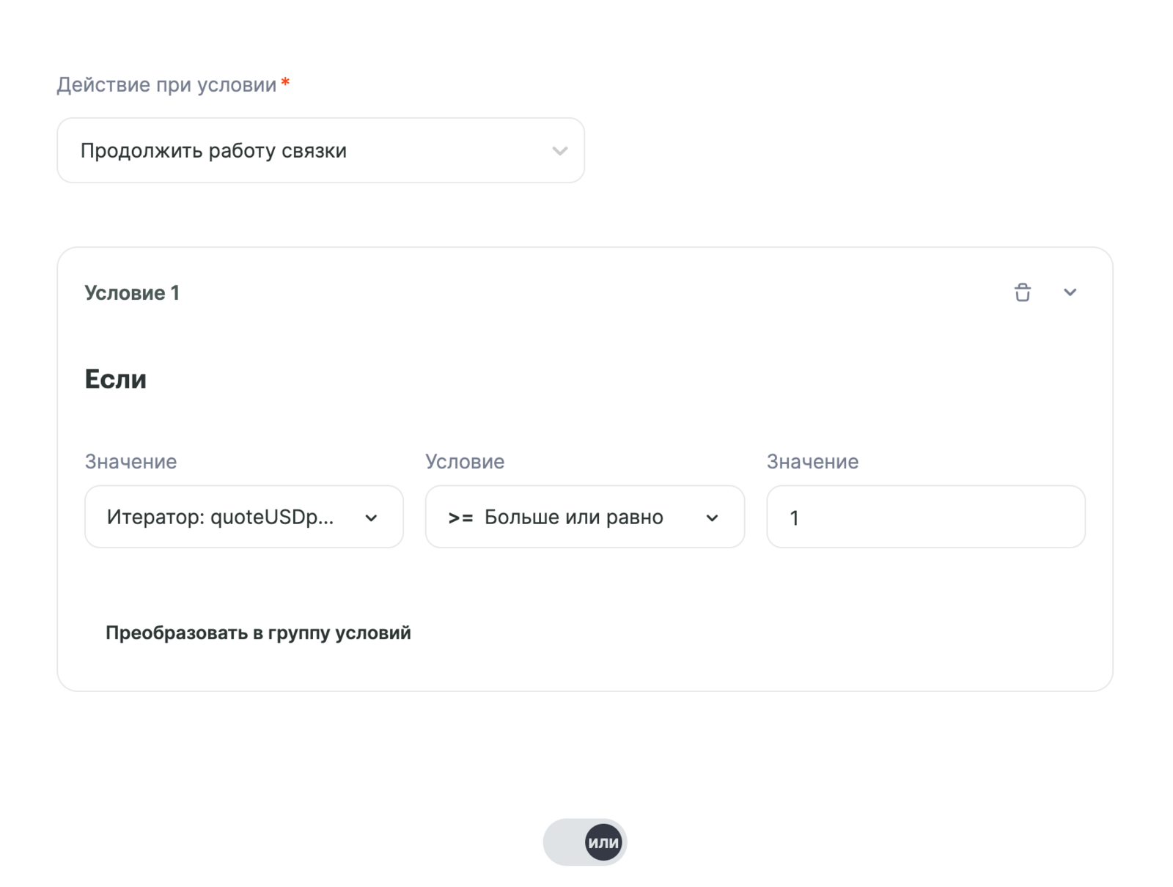The image size is (1173, 887).
Task: Click the chevron icon beside Итератор value
Action: point(371,518)
